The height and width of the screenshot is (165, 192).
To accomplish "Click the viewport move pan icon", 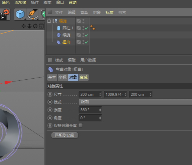I will (x=23, y=26).
